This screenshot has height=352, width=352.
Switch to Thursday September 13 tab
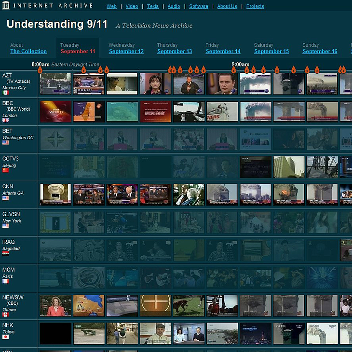(x=175, y=51)
